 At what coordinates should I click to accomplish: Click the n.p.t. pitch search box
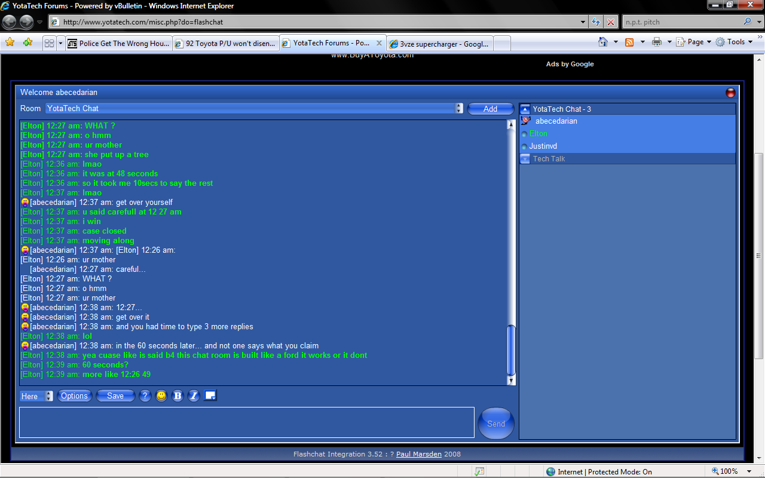click(681, 22)
